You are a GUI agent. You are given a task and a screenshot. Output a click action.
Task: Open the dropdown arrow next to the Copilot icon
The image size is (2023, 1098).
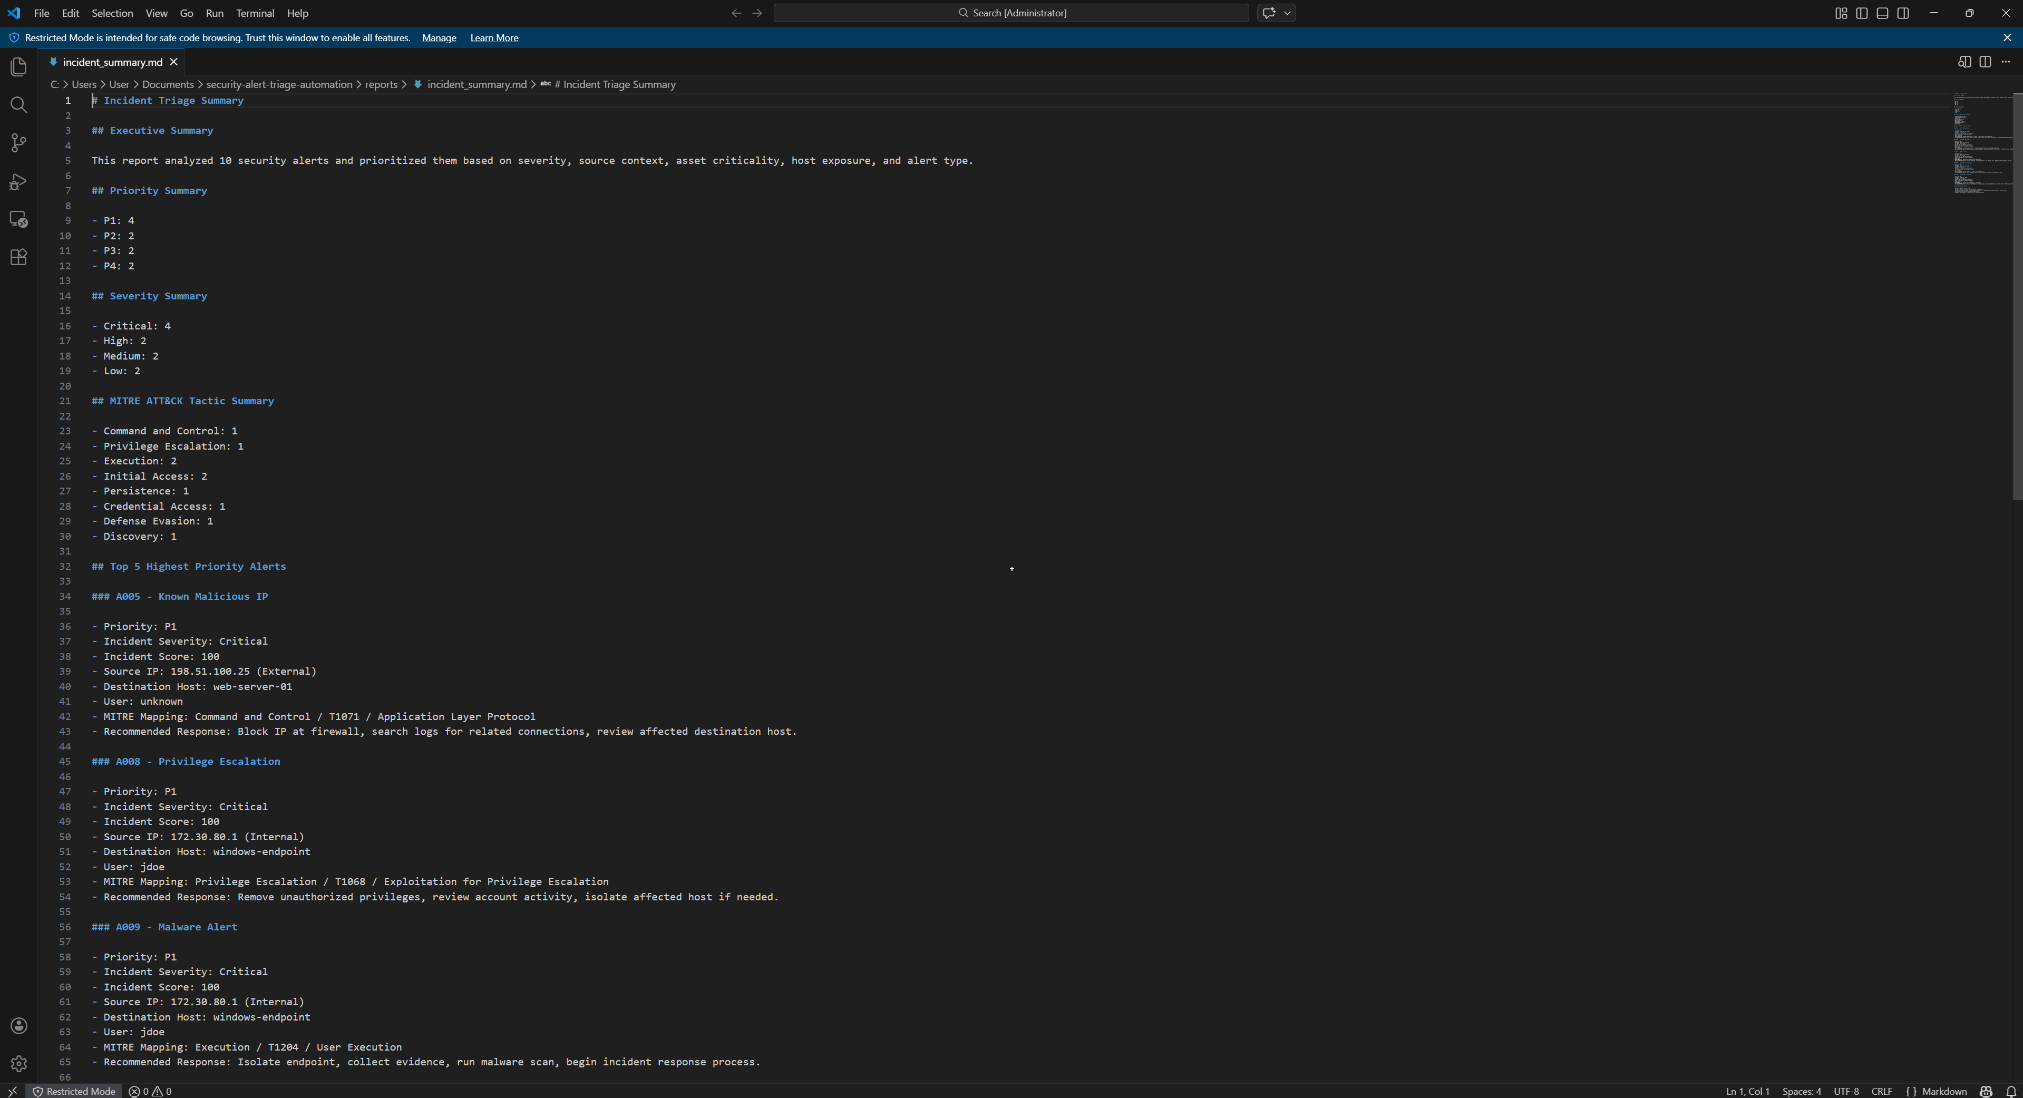click(1287, 13)
